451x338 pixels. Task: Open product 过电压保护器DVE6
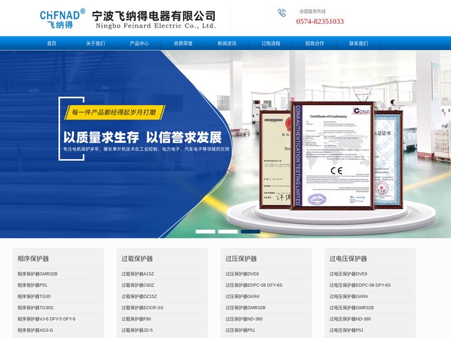pos(348,274)
